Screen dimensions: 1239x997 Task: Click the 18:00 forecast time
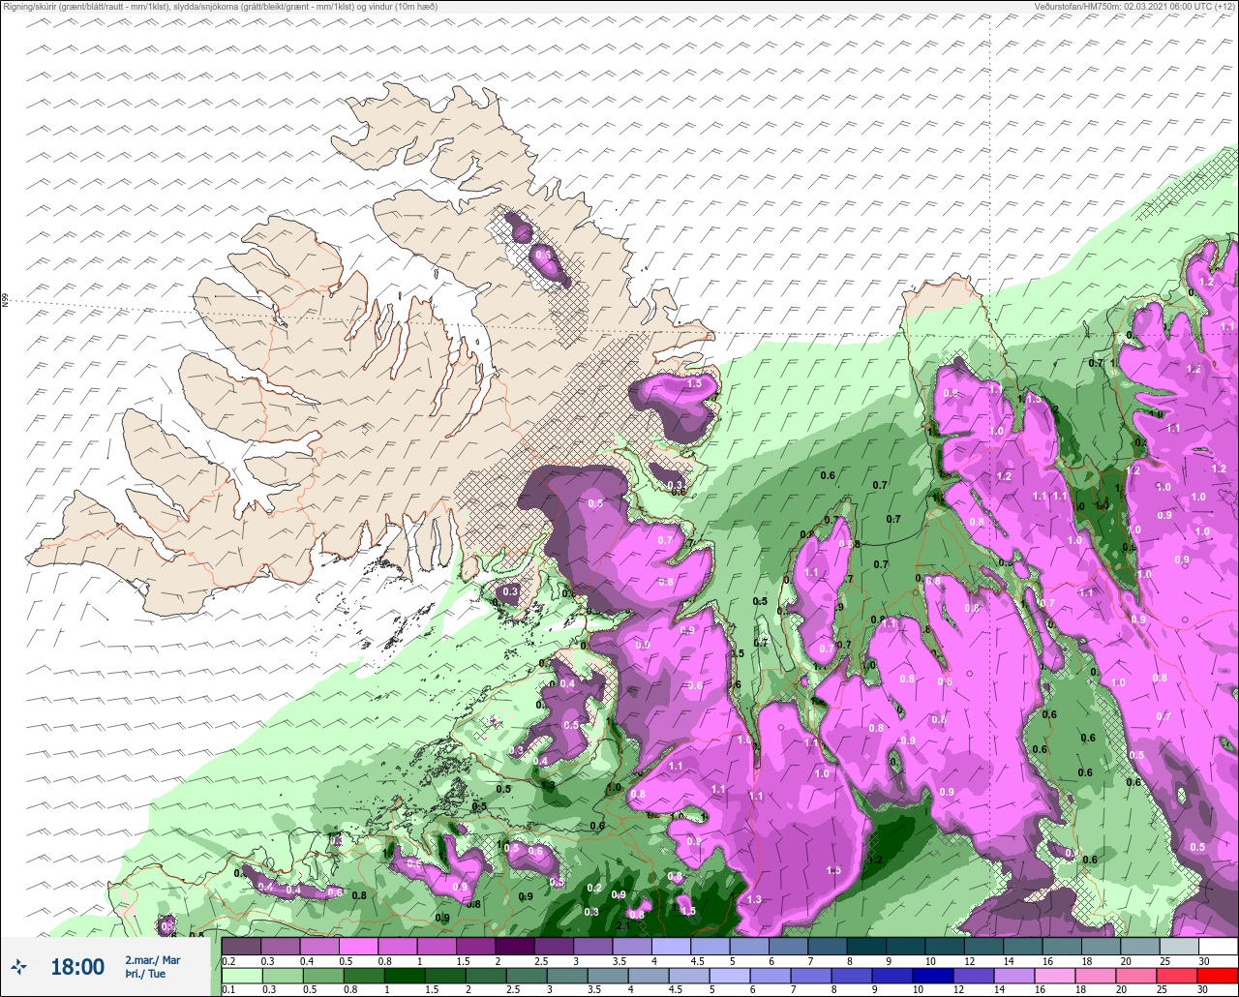[77, 967]
